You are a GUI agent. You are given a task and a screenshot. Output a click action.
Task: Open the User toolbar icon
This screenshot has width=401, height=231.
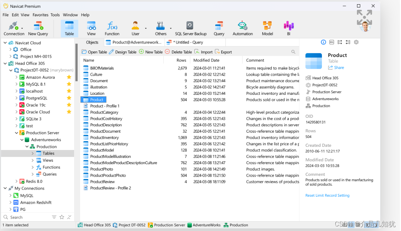point(135,28)
